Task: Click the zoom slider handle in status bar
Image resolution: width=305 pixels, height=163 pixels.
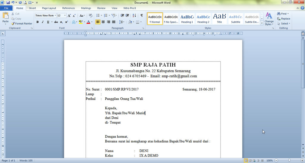Action: 289,160
